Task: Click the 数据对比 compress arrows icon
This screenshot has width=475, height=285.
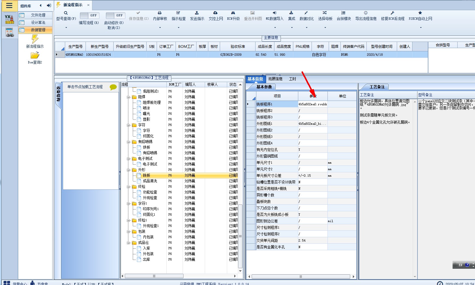Action: (x=306, y=13)
